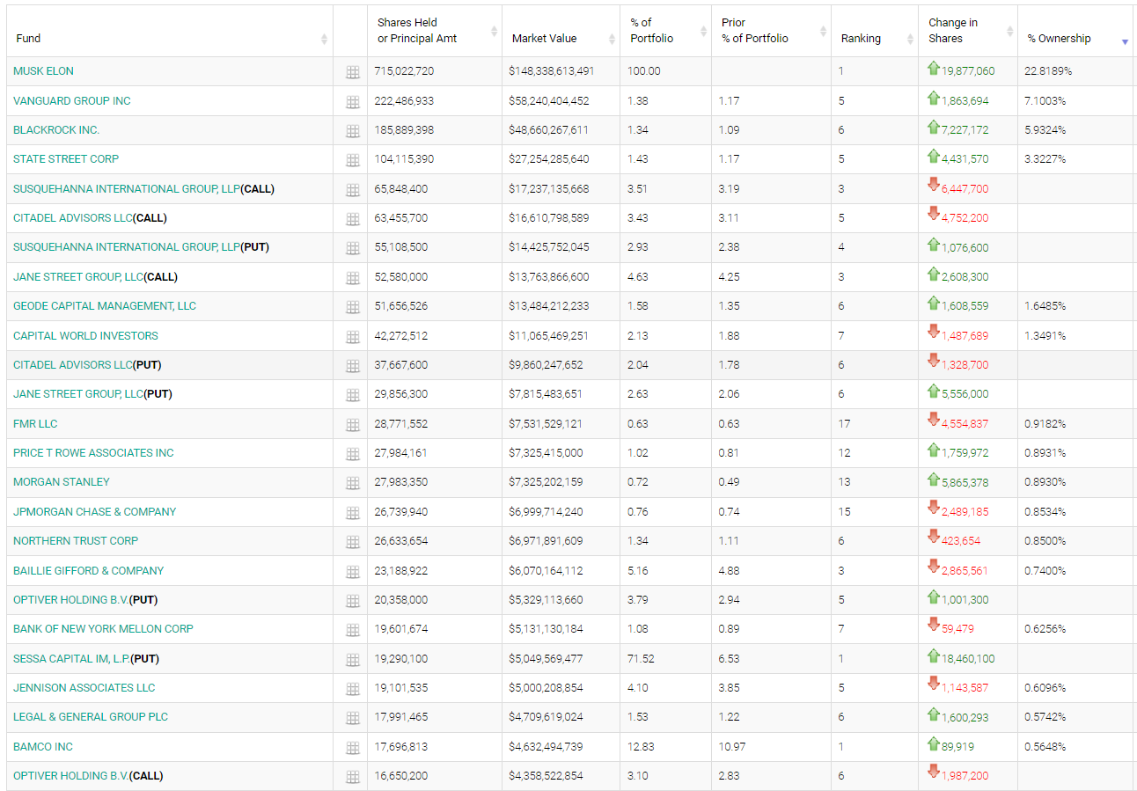Screen dimensions: 1137x791
Task: Click grid icon for PRICE T ROWE ASSOCIATES
Action: tap(353, 454)
